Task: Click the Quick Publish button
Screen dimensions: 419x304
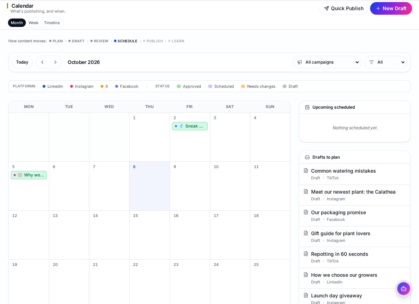Action: pyautogui.click(x=344, y=8)
